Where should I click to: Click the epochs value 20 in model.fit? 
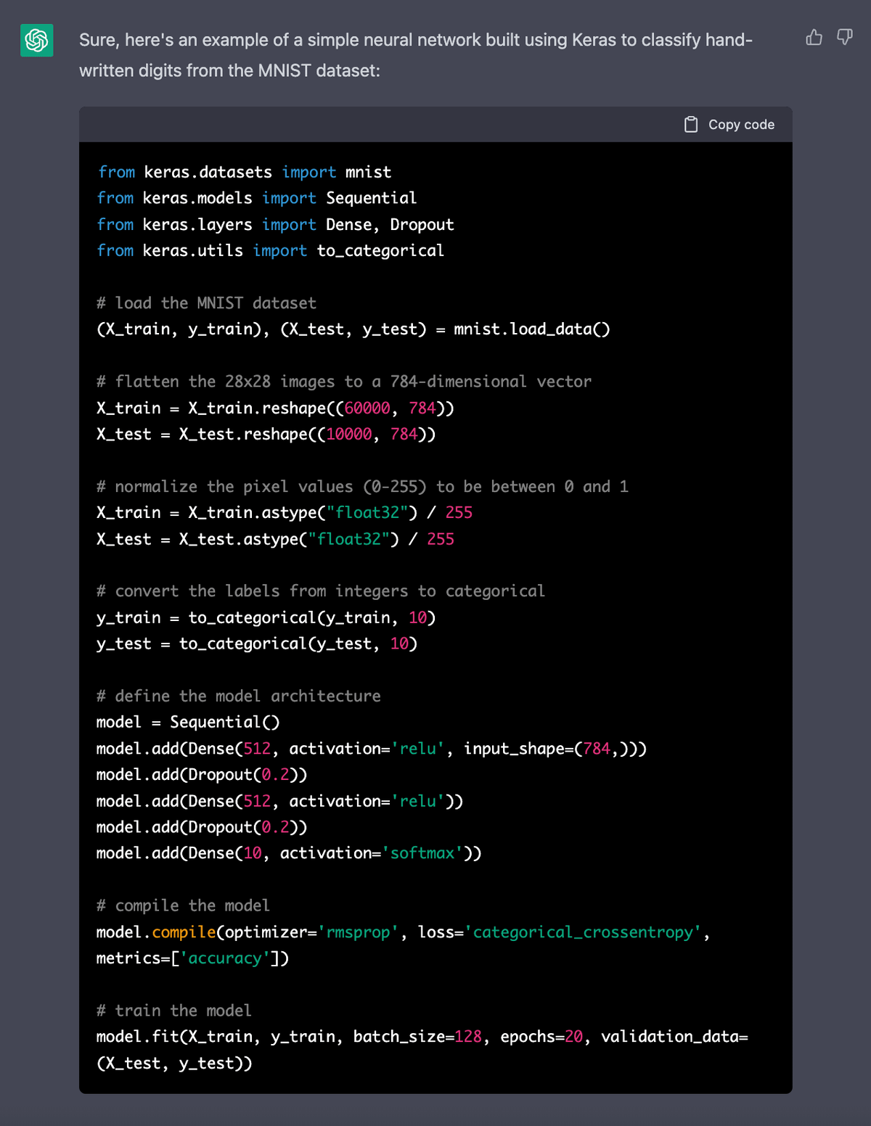[x=573, y=1037]
